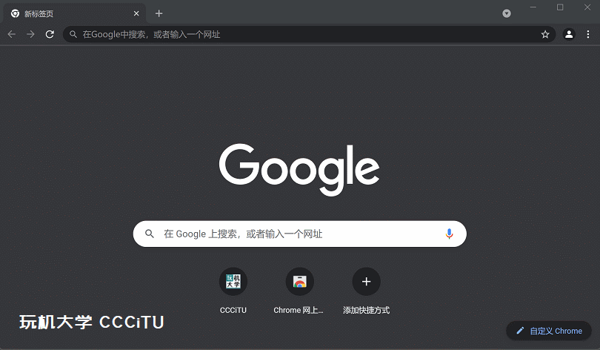The width and height of the screenshot is (600, 350).
Task: Click 添加快捷方式 to add a shortcut
Action: coord(366,282)
